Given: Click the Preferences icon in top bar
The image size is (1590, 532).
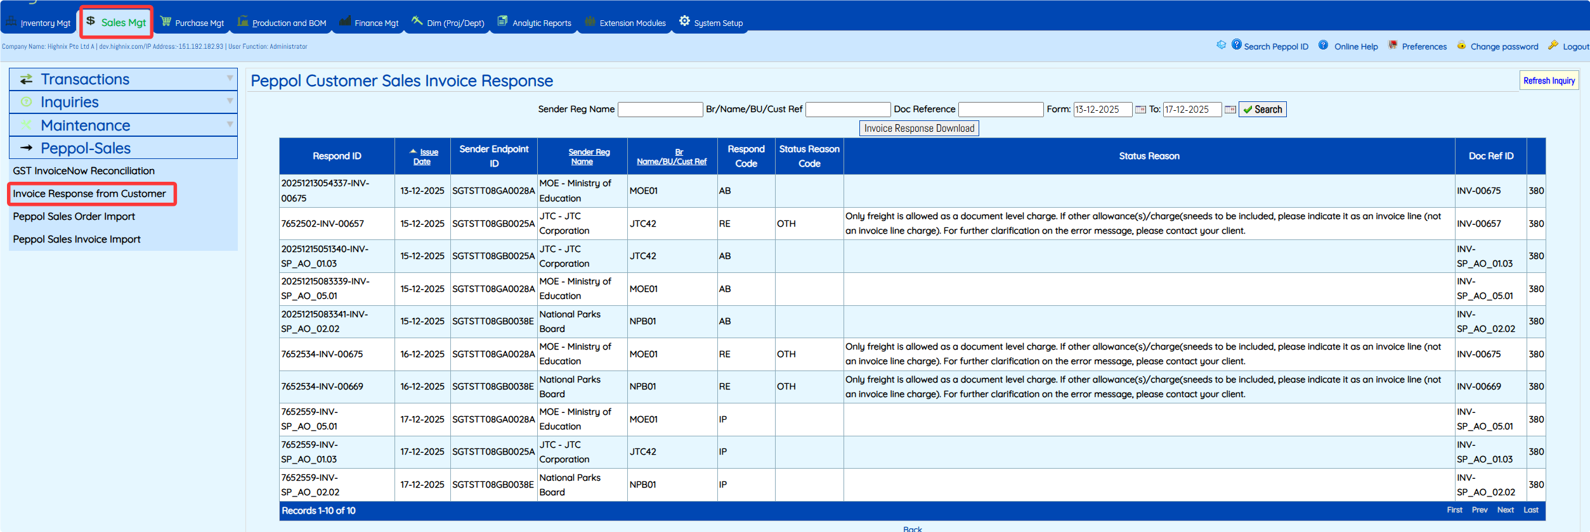Looking at the screenshot, I should pos(1393,46).
